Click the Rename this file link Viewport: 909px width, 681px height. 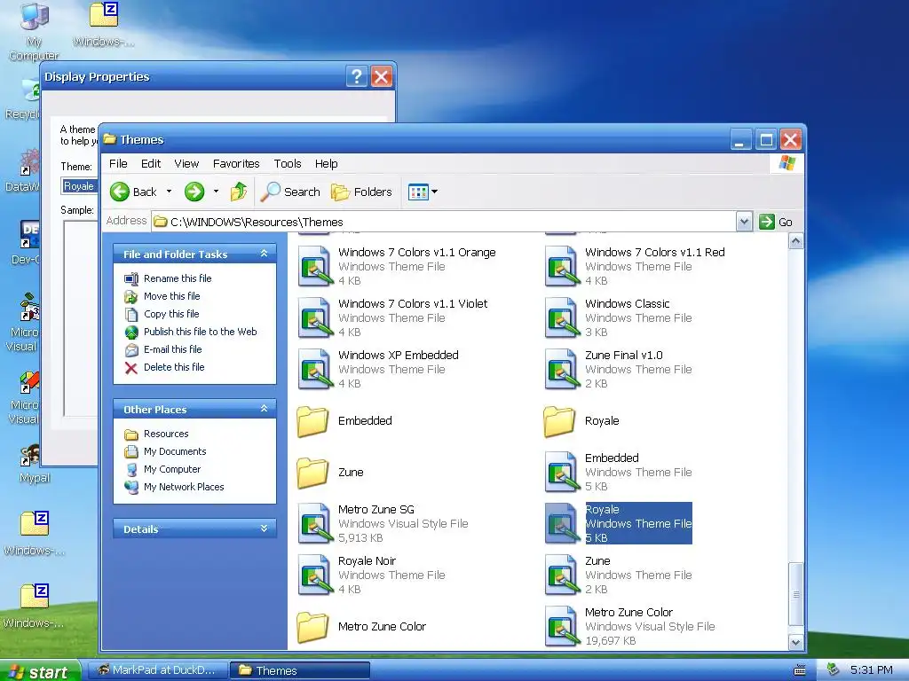[178, 278]
